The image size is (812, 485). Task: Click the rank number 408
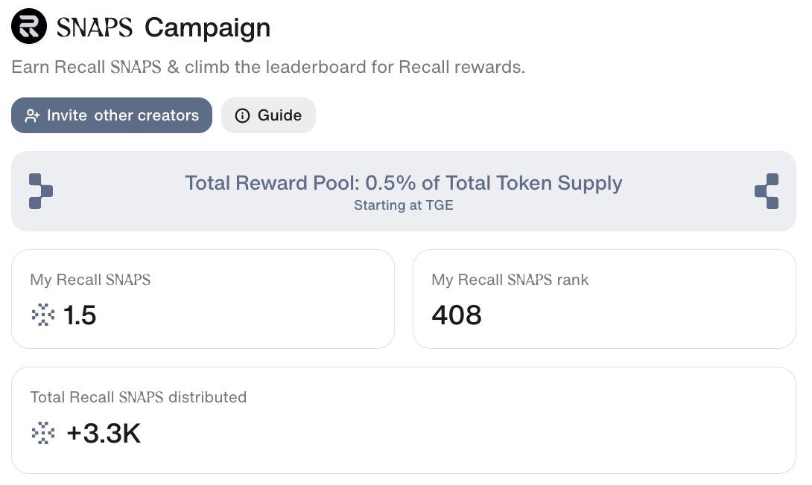(457, 315)
